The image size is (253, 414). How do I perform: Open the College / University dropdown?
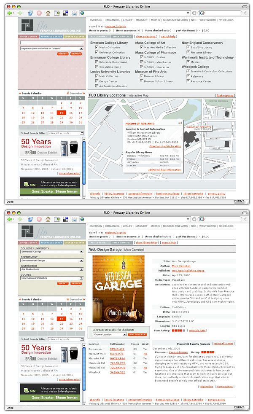coord(81,252)
